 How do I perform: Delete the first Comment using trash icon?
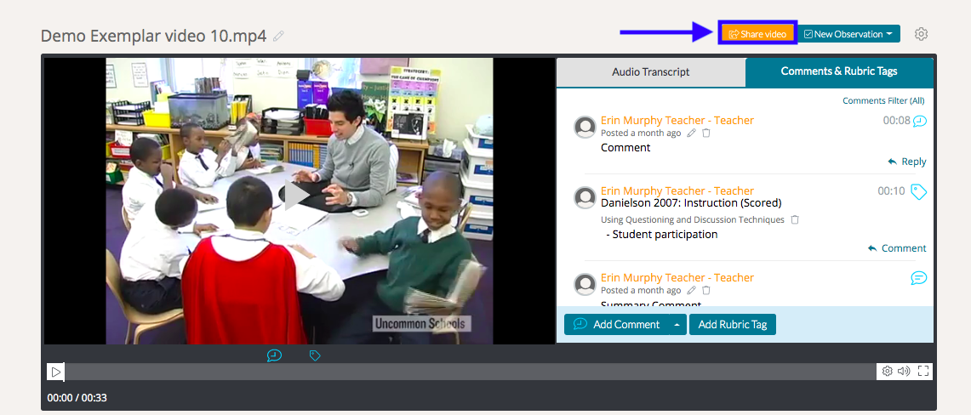pyautogui.click(x=706, y=134)
